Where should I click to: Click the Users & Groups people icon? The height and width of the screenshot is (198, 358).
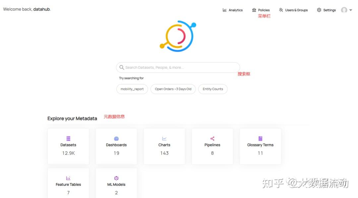281,10
